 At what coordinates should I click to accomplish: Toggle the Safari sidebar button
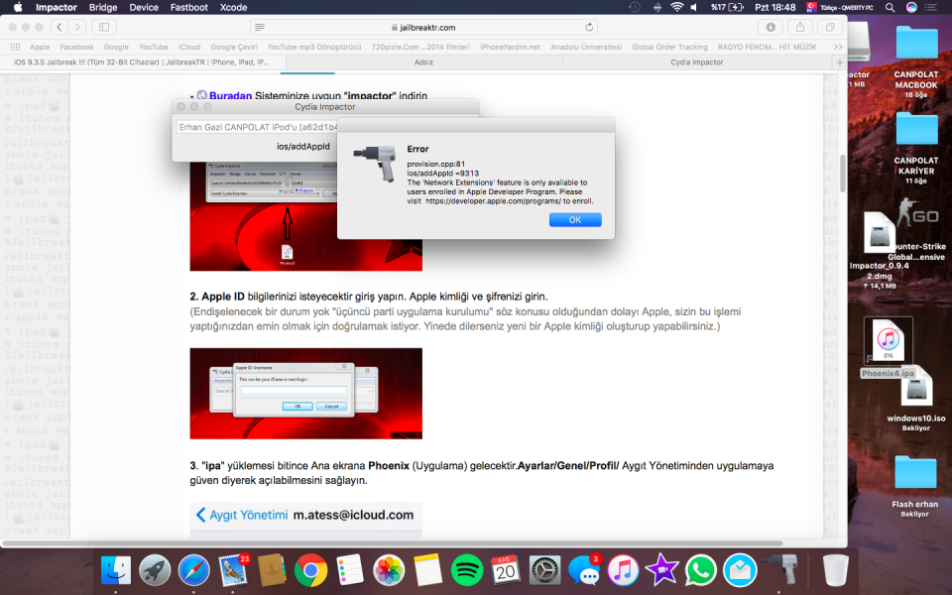tap(104, 27)
